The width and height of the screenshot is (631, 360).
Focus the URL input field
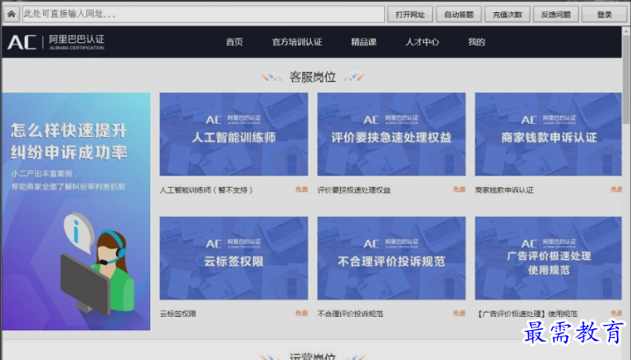coord(203,14)
